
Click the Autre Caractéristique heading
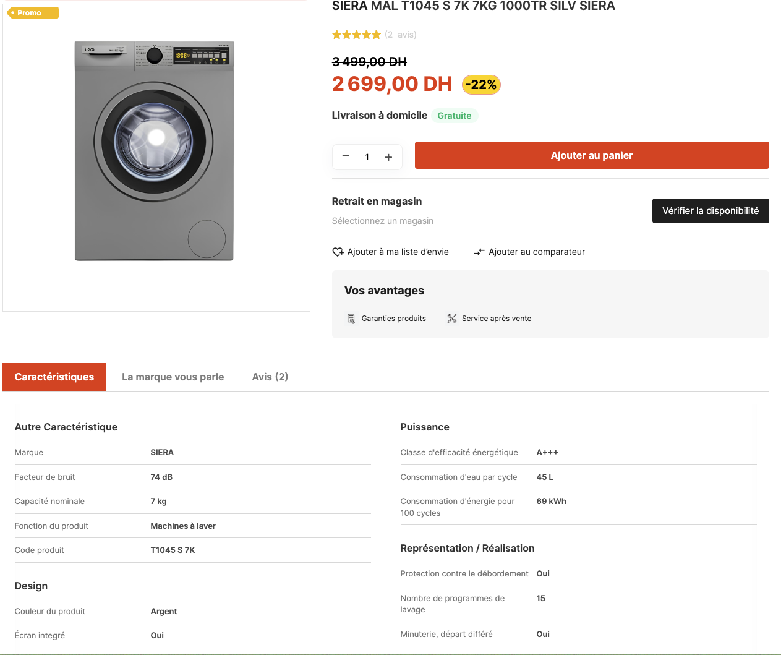coord(66,427)
